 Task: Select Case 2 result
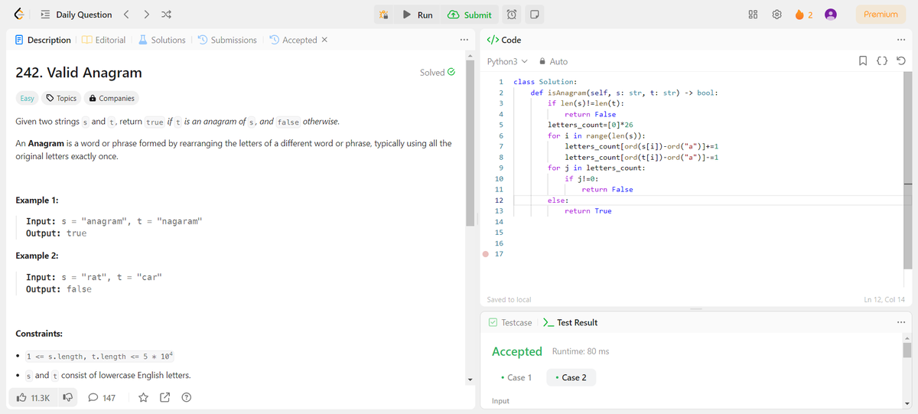571,378
